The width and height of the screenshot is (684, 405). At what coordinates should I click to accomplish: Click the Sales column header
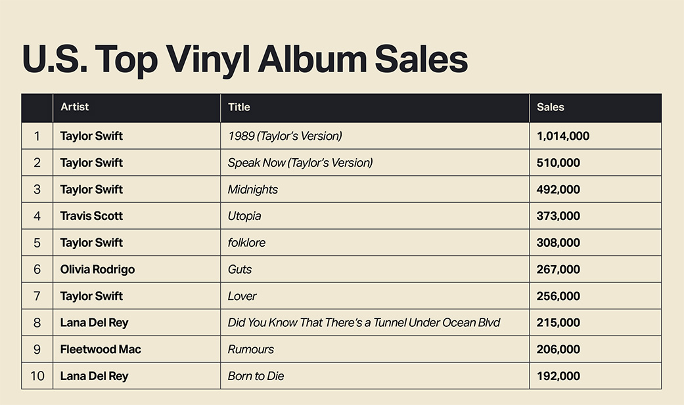click(x=551, y=107)
